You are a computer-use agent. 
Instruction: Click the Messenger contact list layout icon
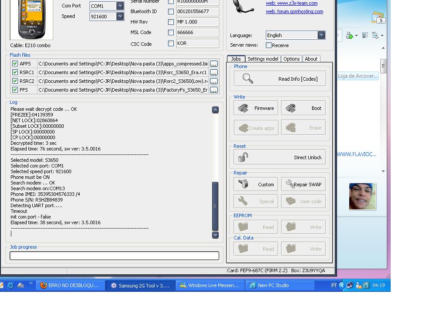365,35
